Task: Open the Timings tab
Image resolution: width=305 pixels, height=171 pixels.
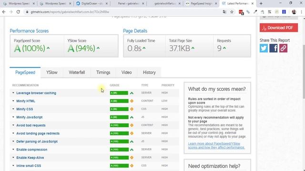Action: [x=103, y=73]
